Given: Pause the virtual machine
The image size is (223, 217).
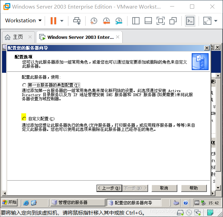Looking at the screenshot, I should tap(53, 21).
